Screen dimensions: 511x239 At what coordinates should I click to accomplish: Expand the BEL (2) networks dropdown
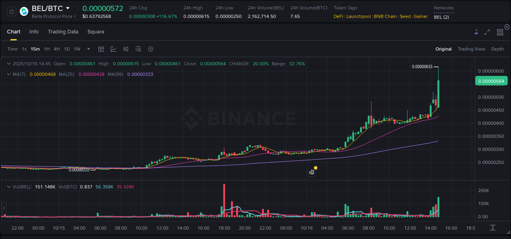tap(442, 17)
